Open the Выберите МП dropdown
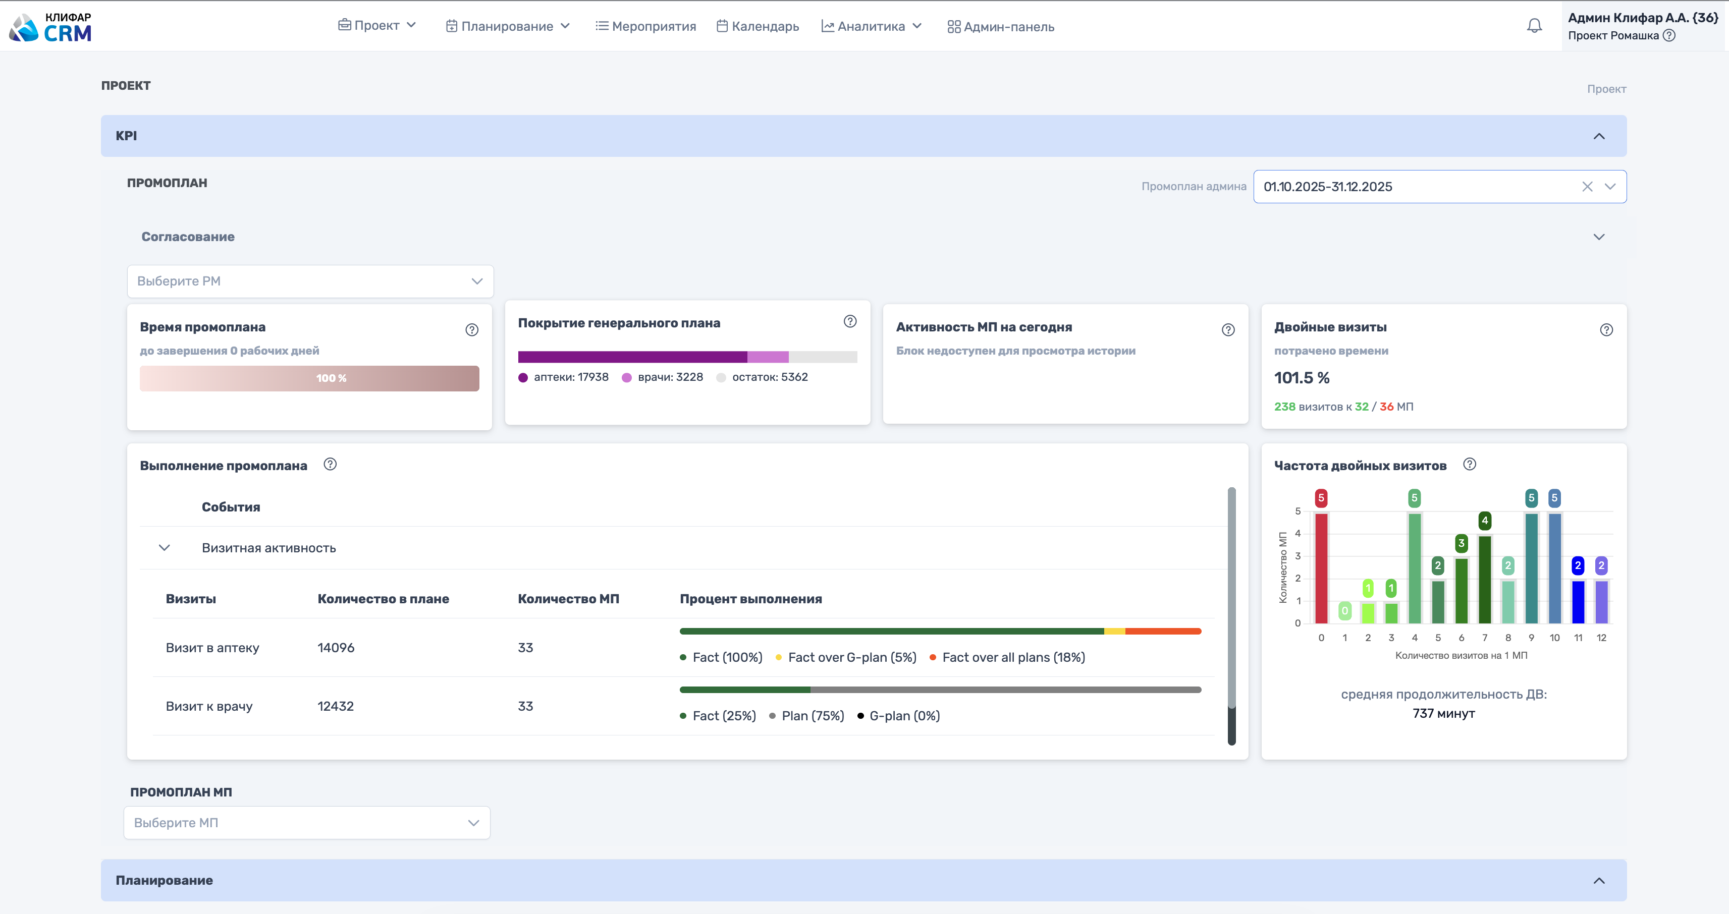Viewport: 1729px width, 914px height. point(307,823)
